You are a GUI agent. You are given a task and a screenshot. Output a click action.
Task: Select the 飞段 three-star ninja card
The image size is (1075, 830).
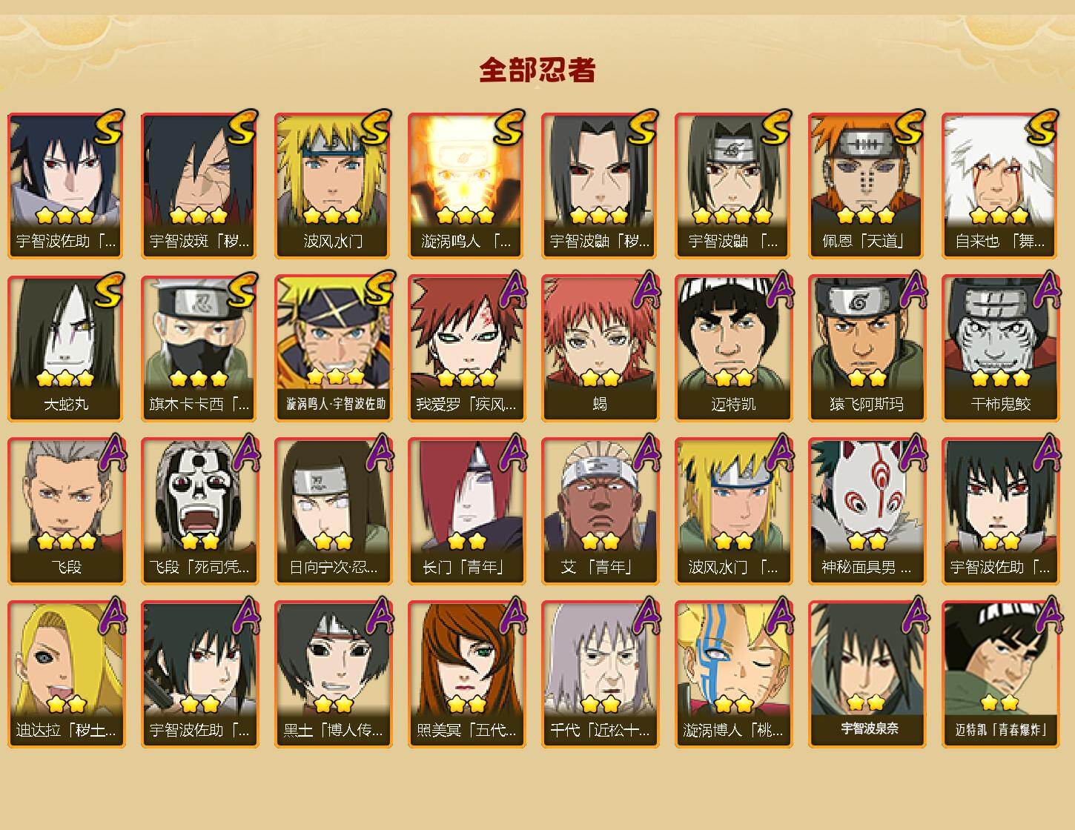(x=65, y=511)
